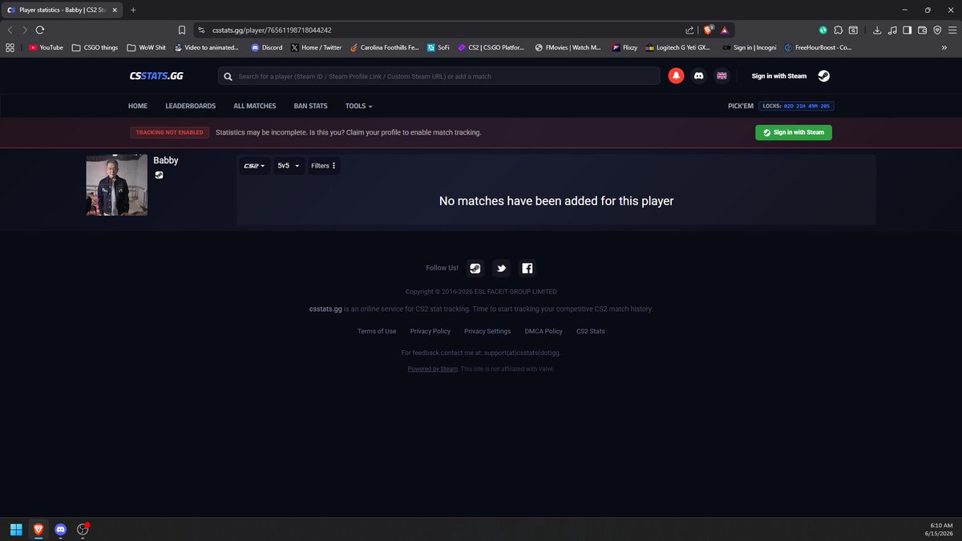Click the share icon in address bar
The image size is (962, 541).
(689, 30)
